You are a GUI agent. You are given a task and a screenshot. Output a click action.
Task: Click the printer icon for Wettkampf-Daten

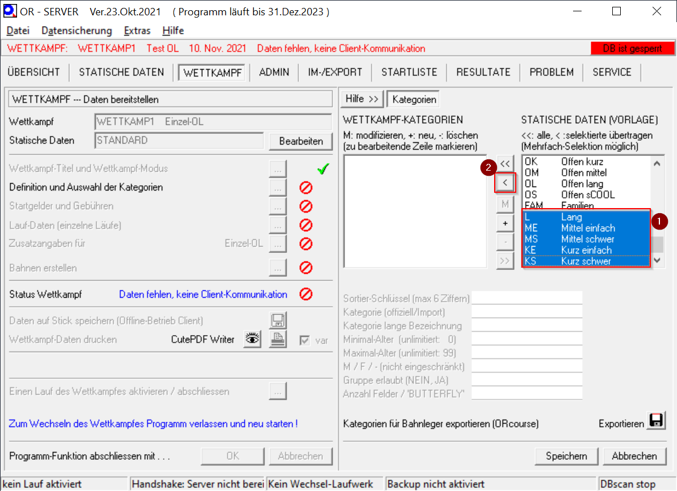(x=278, y=340)
